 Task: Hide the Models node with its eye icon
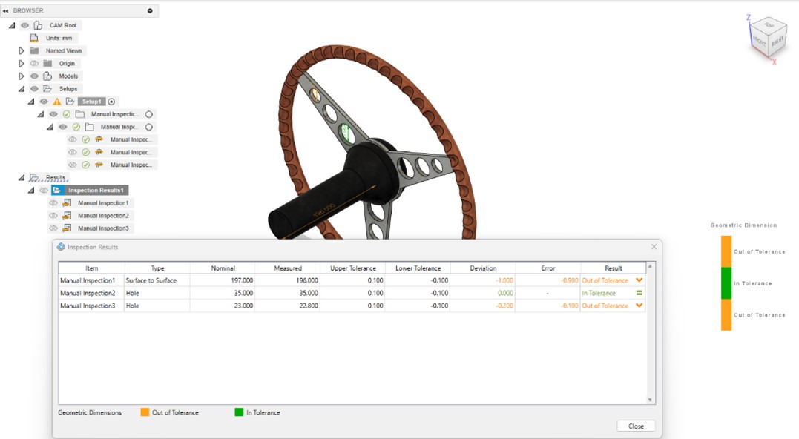tap(33, 76)
